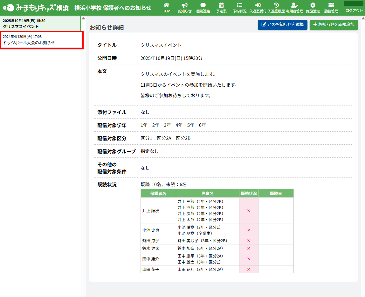Screen dimensions: 365x297
Task: Select ドッジボール大会のお知らせ in list
Action: [42, 40]
